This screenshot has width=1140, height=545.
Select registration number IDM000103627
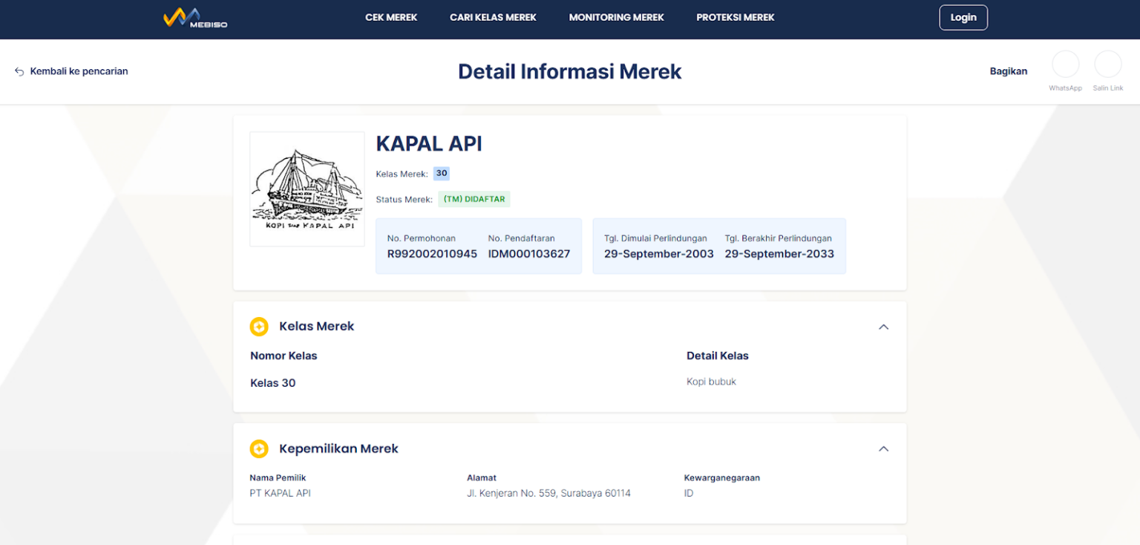(528, 254)
